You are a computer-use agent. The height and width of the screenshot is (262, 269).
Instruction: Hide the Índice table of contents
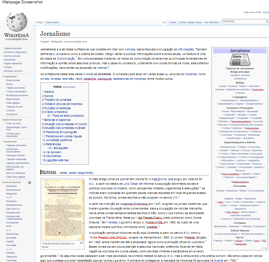click(69, 86)
